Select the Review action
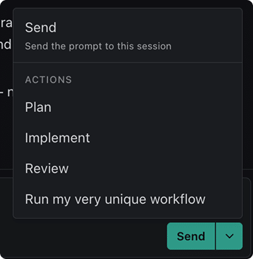 [x=128, y=168]
